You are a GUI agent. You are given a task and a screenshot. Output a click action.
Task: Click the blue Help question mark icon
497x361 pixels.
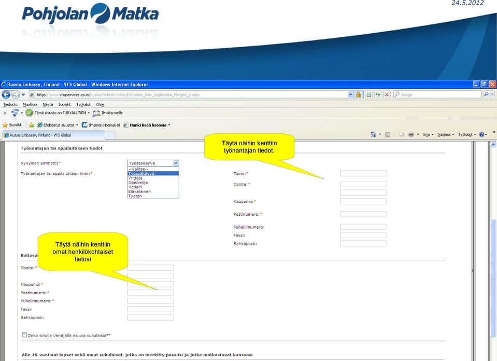[481, 134]
